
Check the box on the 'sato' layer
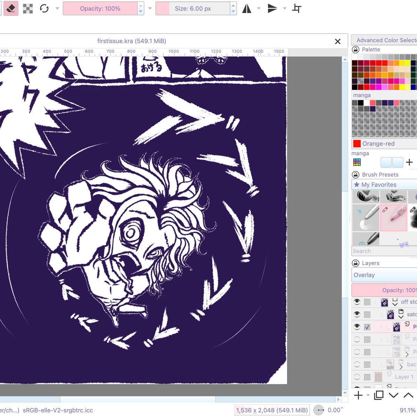(367, 314)
